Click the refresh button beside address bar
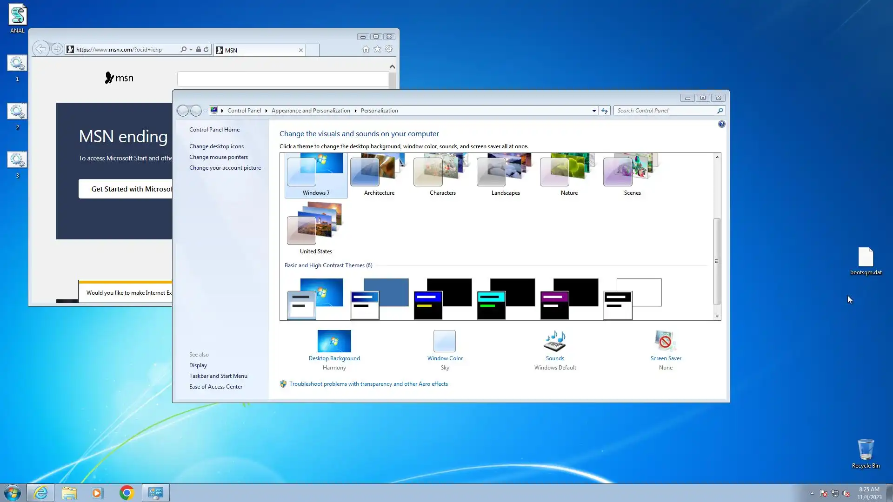 (604, 111)
